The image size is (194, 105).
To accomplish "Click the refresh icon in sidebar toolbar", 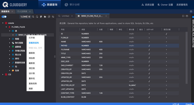I will point(53,17).
